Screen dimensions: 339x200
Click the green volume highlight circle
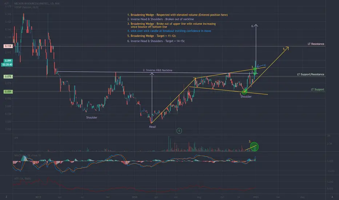[x=254, y=147]
